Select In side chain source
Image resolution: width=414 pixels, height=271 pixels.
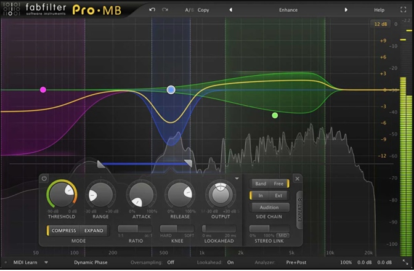click(261, 195)
